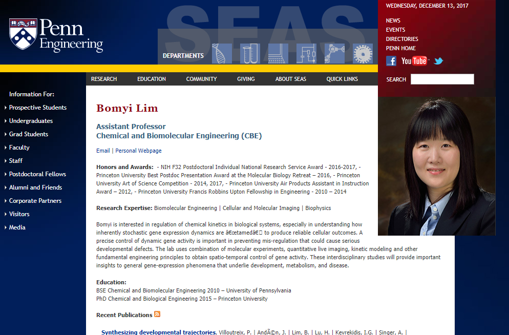Screen dimensions: 509x335
Task: Open the About SEAS menu
Action: pos(291,79)
